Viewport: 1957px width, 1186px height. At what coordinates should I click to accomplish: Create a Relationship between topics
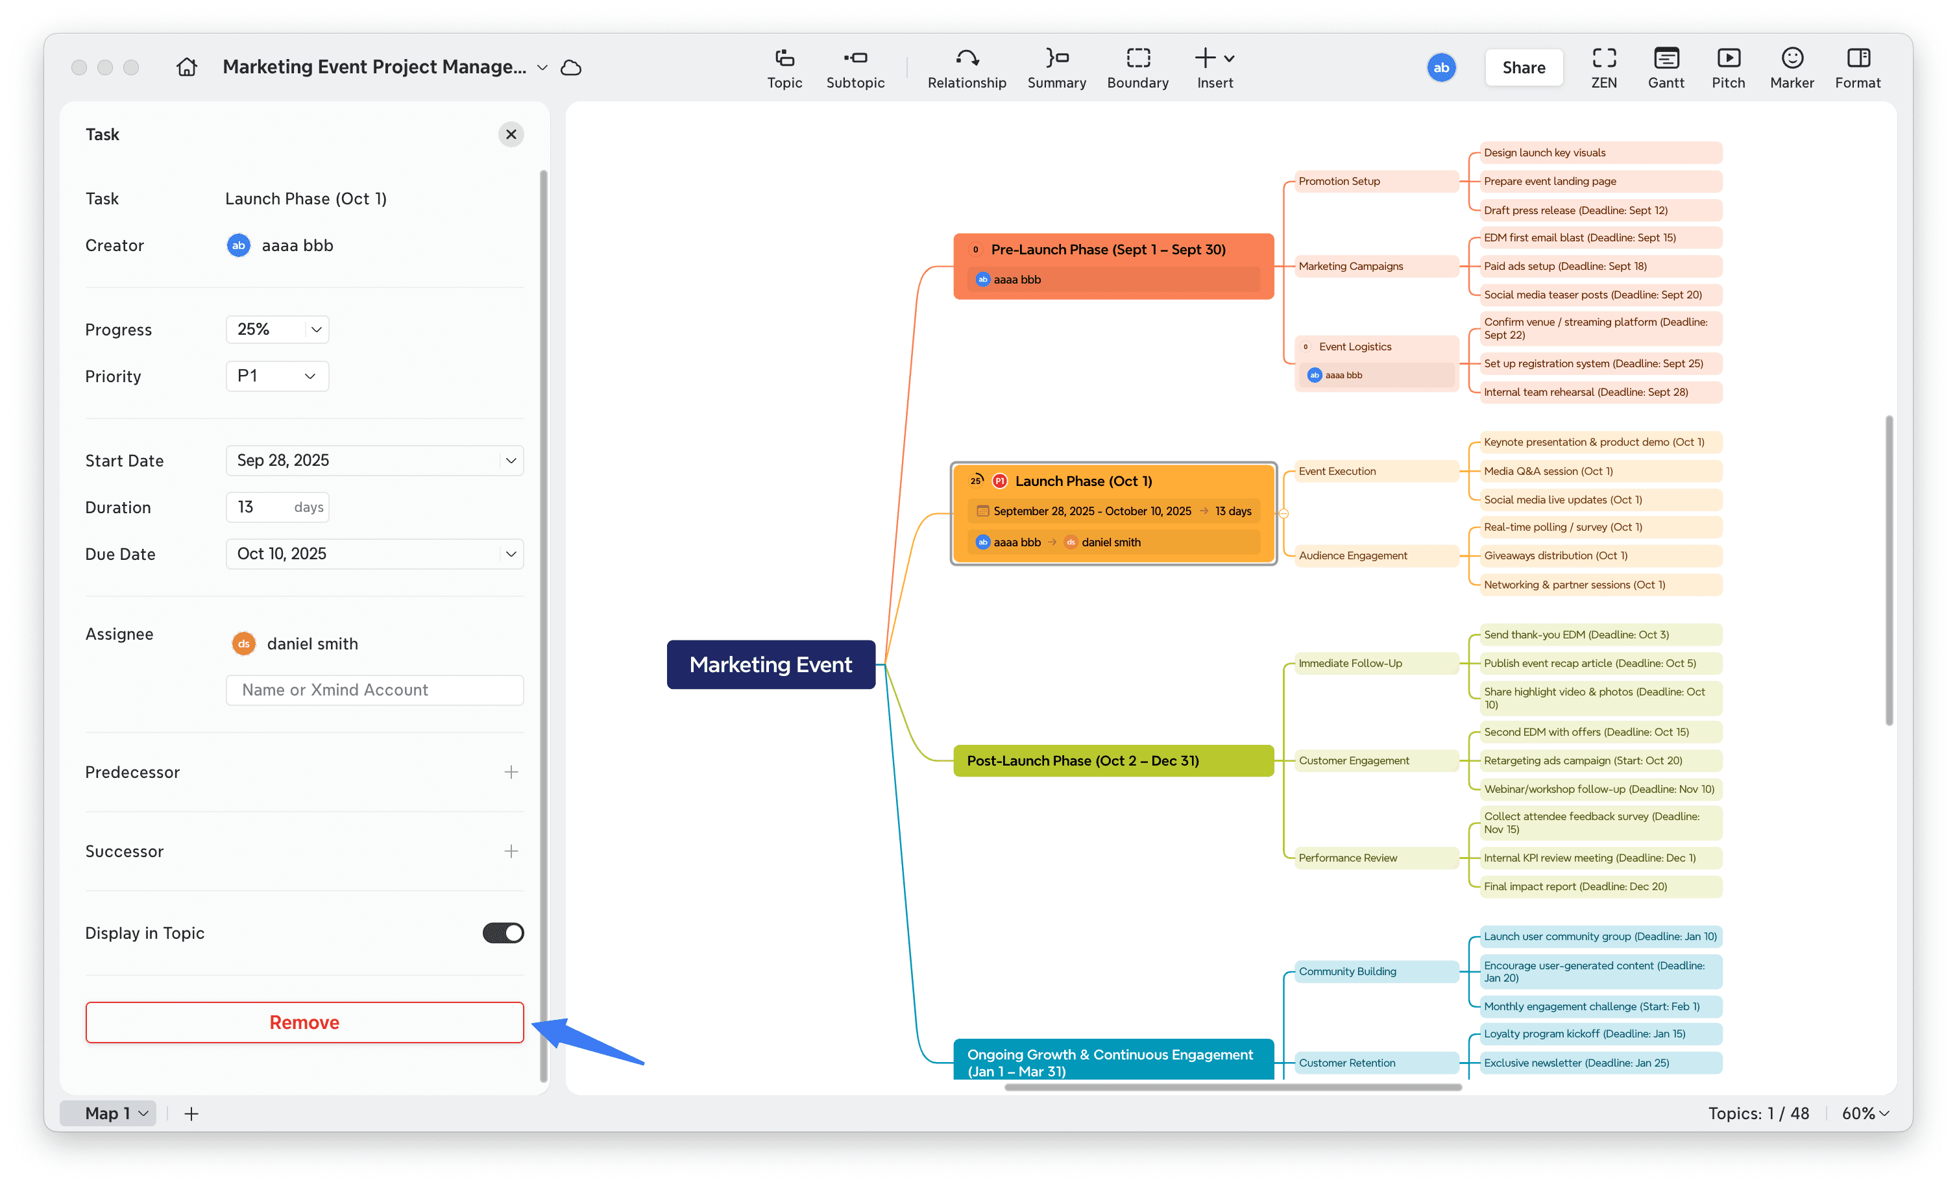point(966,67)
